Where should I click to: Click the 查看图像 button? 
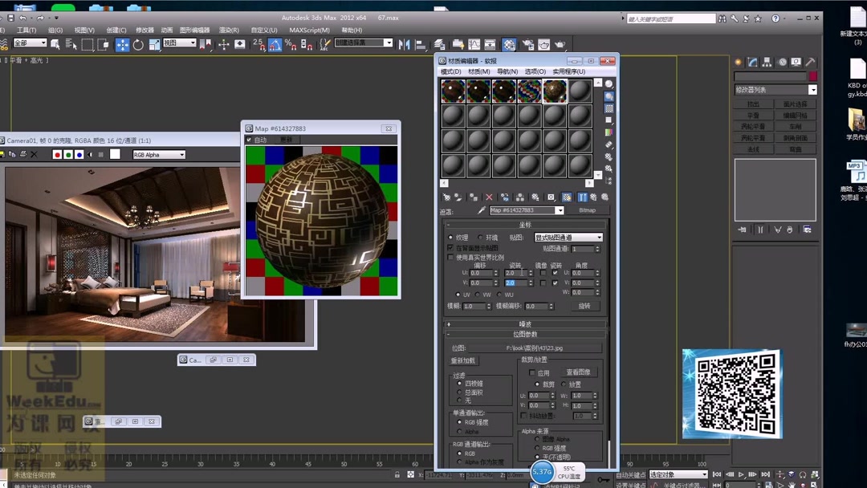tap(578, 372)
